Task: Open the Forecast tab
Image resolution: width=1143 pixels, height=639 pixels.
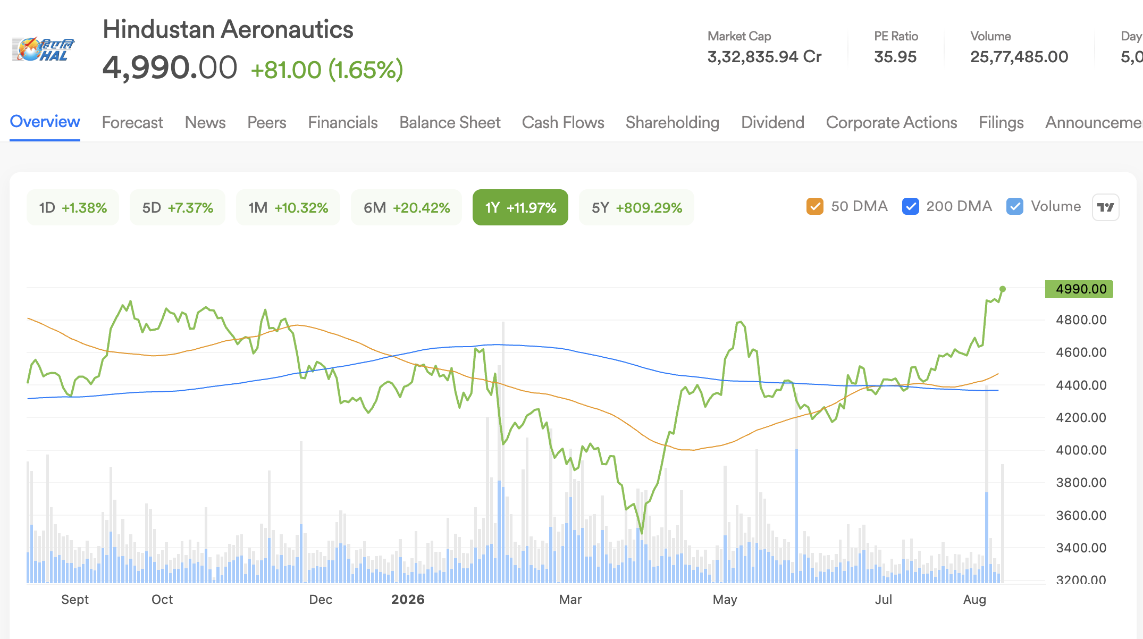Action: pyautogui.click(x=132, y=122)
